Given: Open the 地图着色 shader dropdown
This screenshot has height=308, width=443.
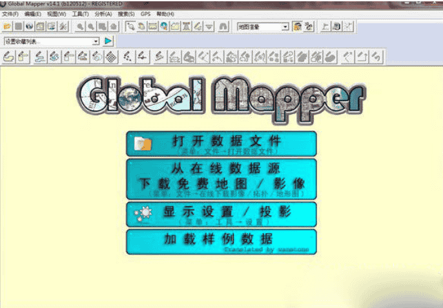Looking at the screenshot, I should click(285, 26).
